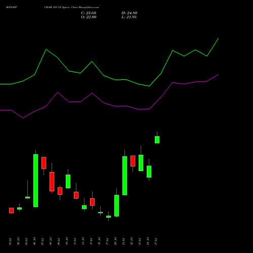
Task: Click the purple line's final end point
Action: [x=219, y=74]
